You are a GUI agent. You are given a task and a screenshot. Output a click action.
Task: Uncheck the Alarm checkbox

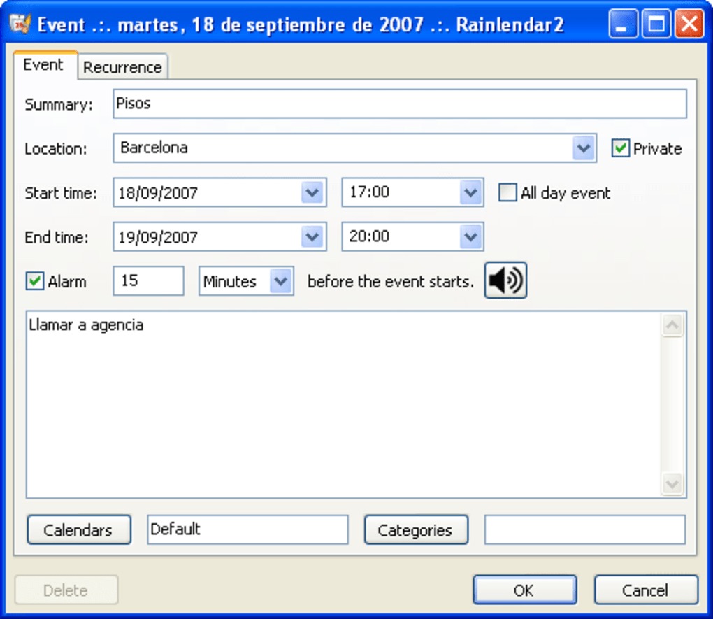(x=34, y=281)
